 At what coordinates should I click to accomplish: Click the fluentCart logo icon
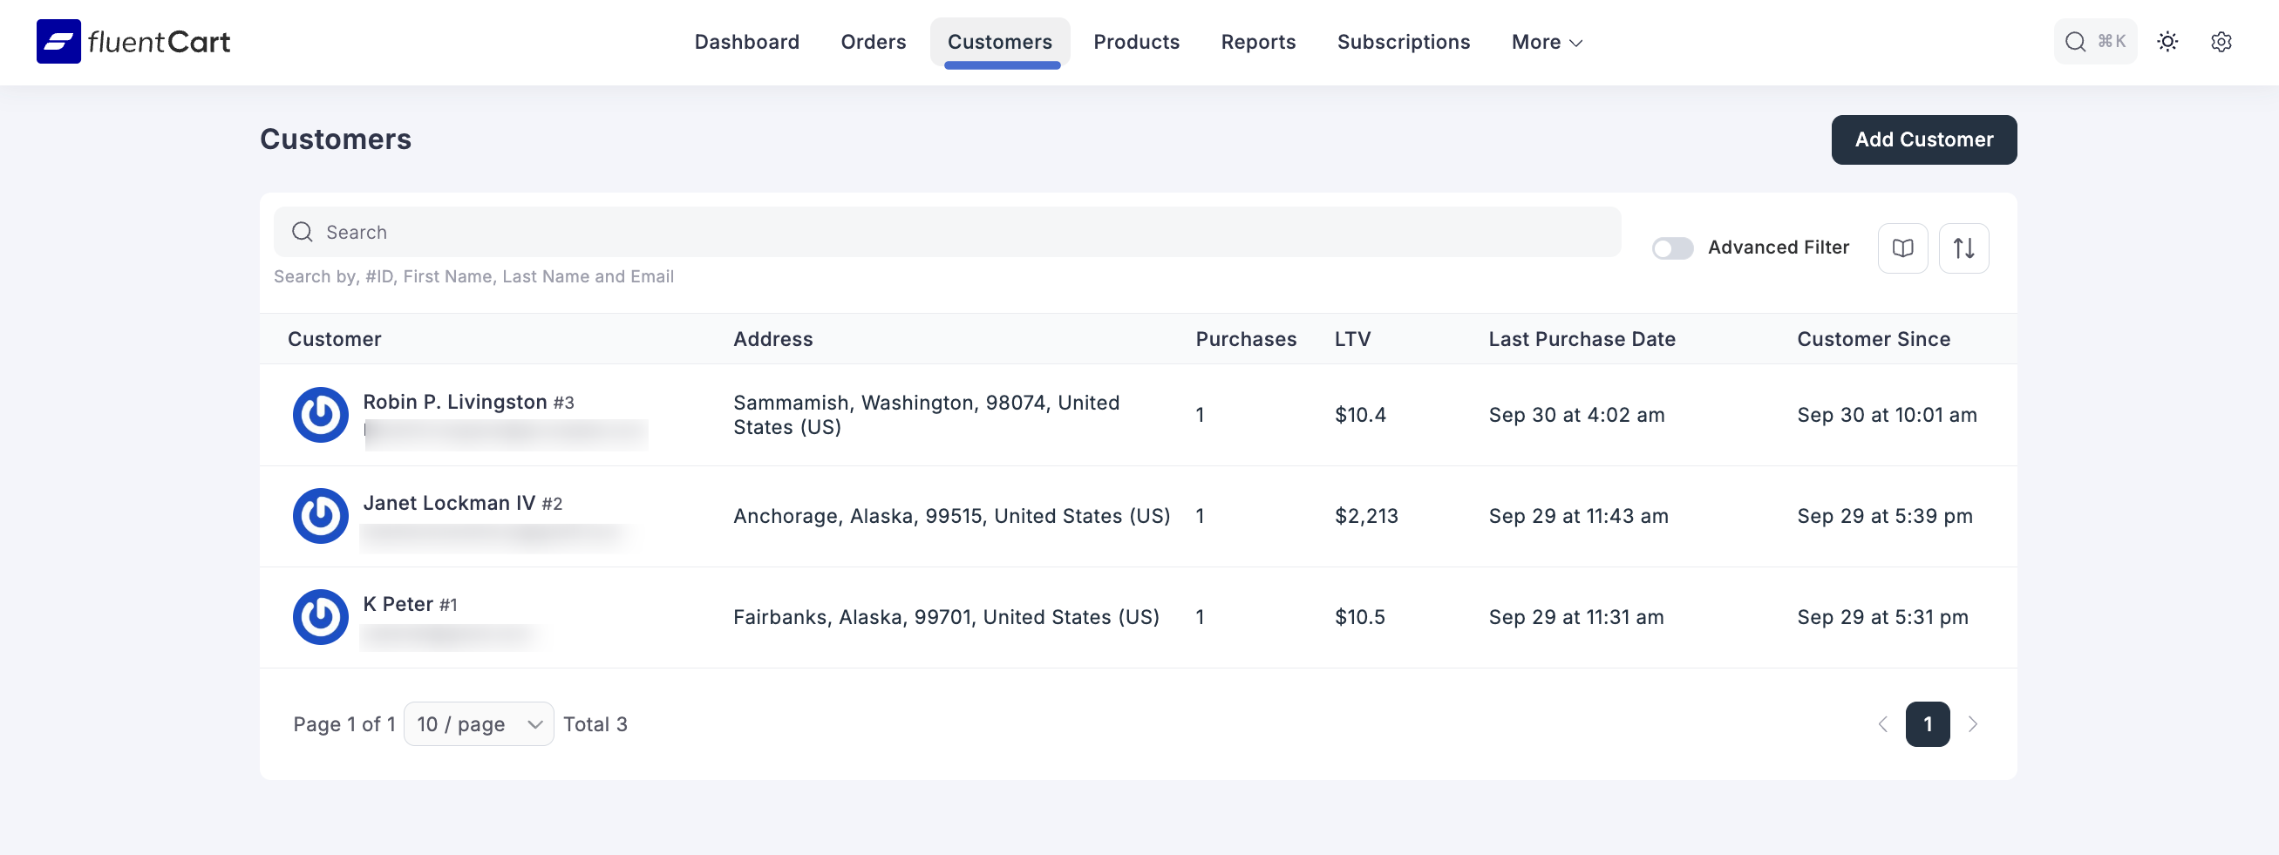click(58, 42)
